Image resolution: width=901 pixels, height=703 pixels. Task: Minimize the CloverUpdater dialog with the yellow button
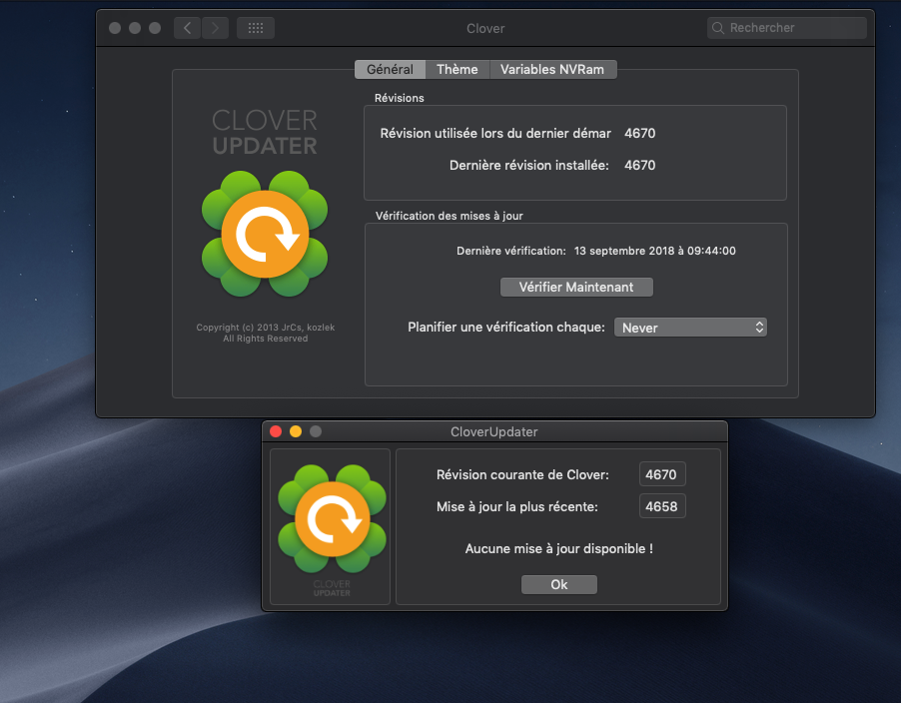[x=296, y=431]
